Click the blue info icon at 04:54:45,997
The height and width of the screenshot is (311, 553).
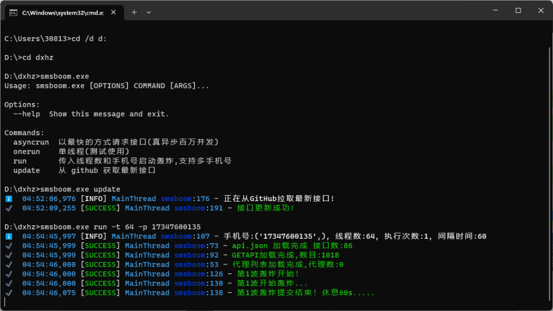tap(9, 237)
